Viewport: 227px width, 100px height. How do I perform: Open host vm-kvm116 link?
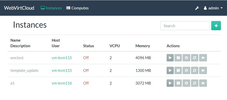click(62, 83)
